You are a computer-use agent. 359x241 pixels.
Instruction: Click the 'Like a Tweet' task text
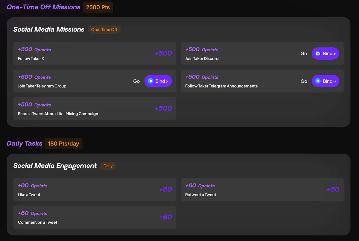click(x=29, y=195)
